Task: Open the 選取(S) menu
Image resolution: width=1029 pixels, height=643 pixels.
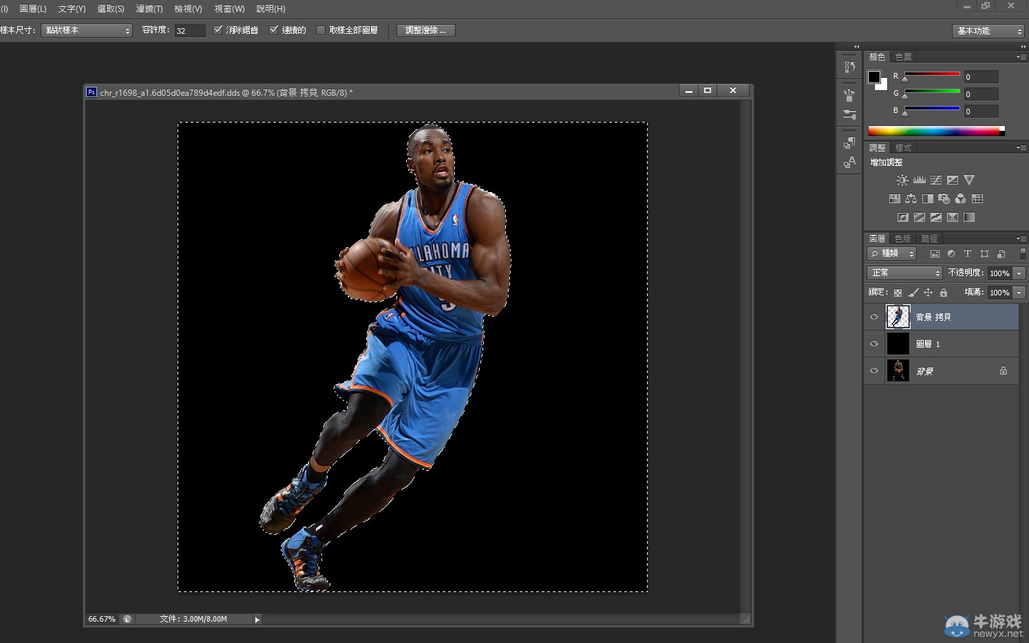Action: point(111,9)
